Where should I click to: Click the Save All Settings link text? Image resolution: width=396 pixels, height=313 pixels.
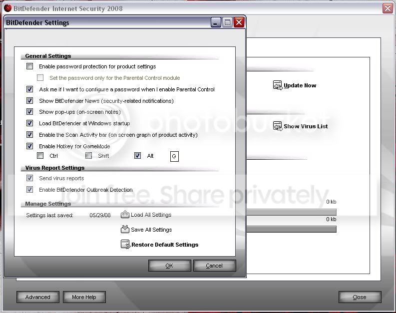[x=151, y=230]
